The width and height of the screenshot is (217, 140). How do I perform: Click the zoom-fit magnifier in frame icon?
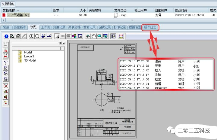pyautogui.click(x=105, y=36)
